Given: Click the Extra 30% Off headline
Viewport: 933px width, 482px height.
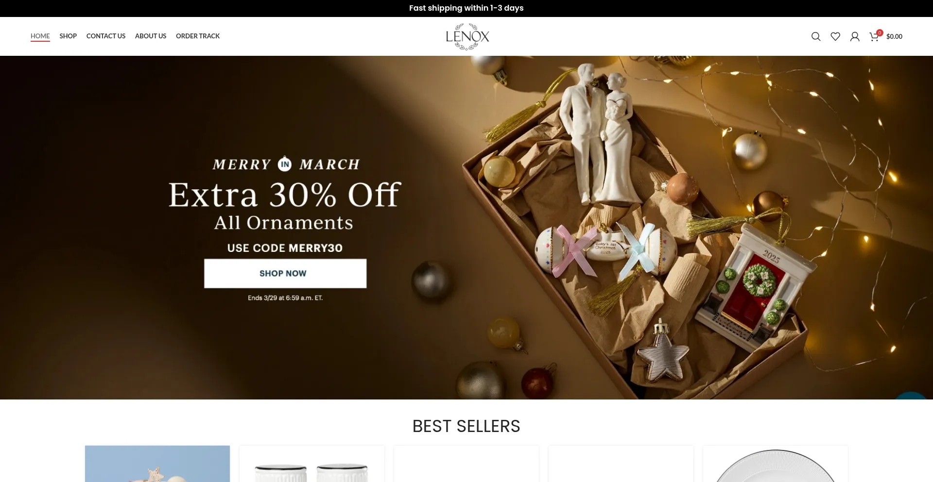Looking at the screenshot, I should pyautogui.click(x=285, y=195).
